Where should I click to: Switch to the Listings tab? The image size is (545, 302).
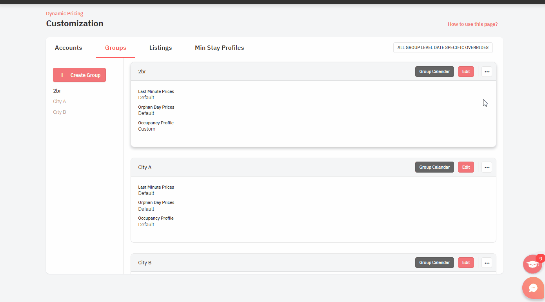[x=160, y=48]
